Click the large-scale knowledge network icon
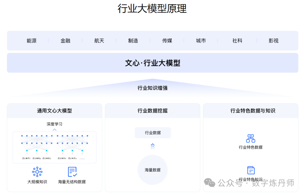This screenshot has width=304, height=195. coord(37,172)
